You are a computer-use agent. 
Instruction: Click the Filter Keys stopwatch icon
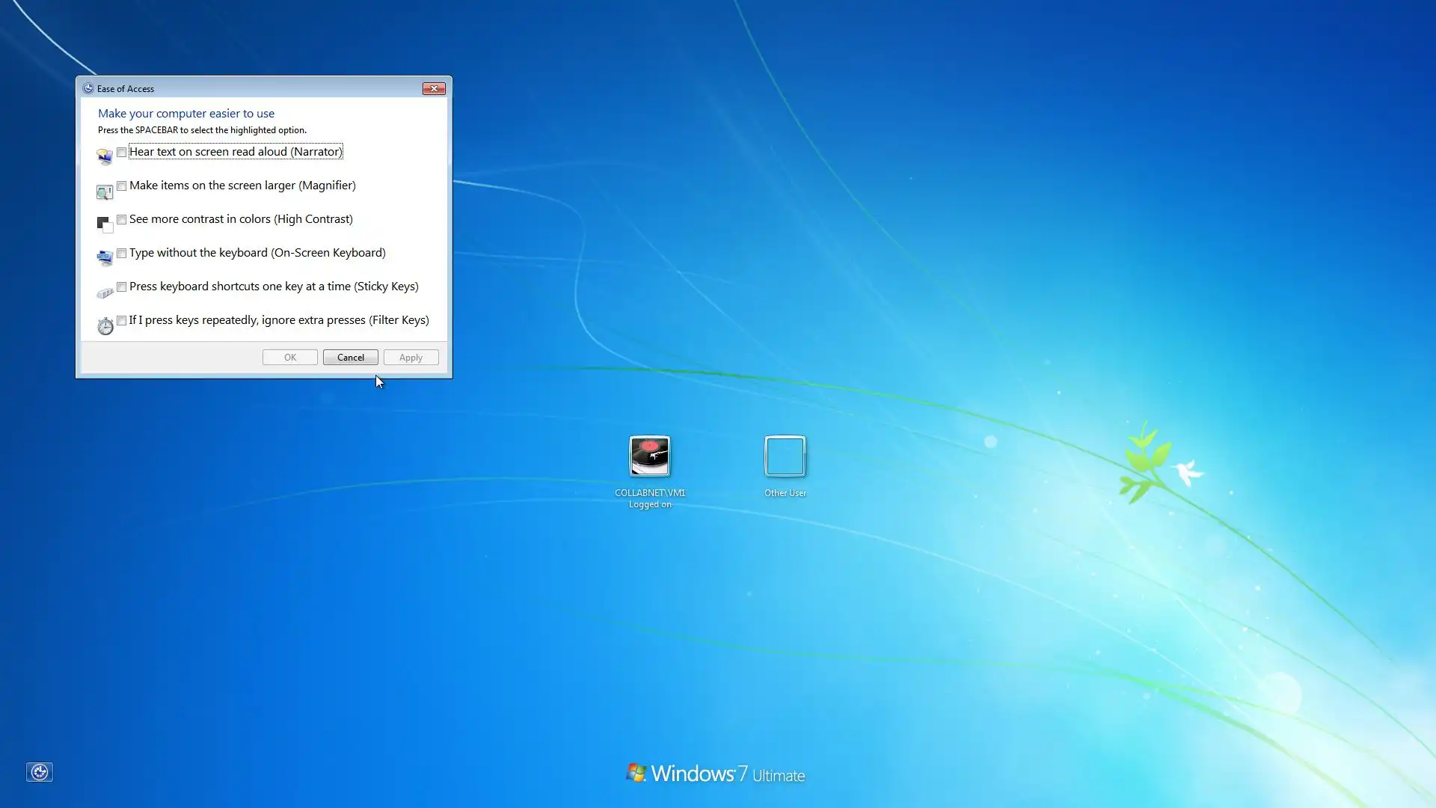[105, 325]
